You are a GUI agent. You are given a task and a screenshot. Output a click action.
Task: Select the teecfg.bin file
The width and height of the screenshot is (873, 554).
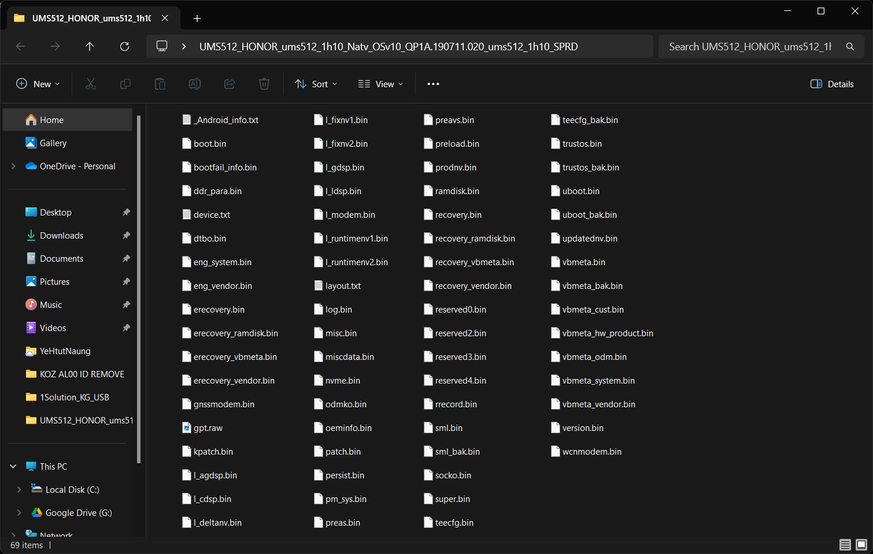click(x=449, y=523)
